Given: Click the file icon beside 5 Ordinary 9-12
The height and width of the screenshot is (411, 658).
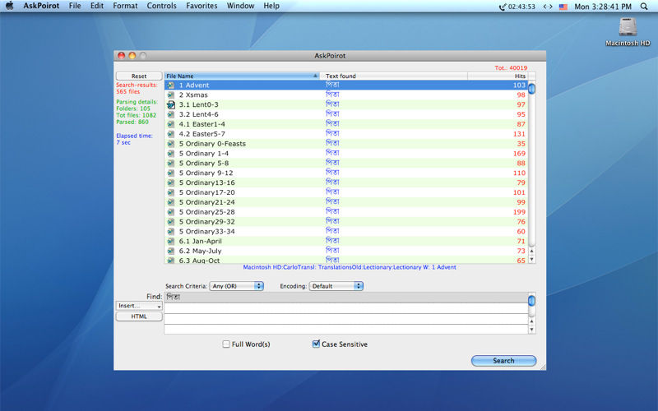Looking at the screenshot, I should click(171, 173).
